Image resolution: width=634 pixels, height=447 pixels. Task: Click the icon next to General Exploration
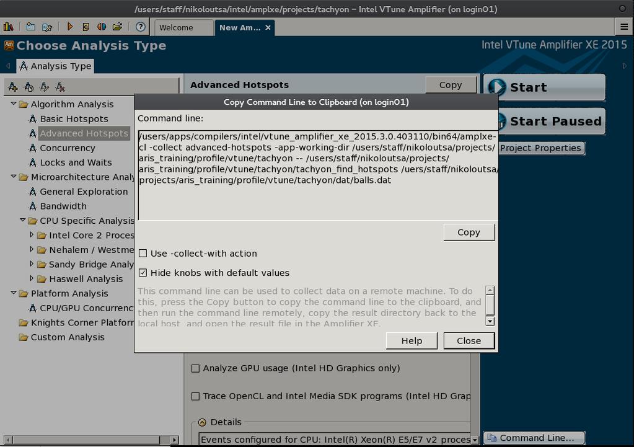[x=33, y=192]
